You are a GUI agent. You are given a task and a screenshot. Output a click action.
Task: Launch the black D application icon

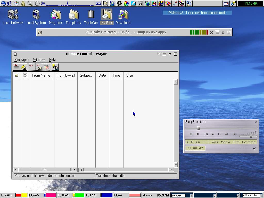pyautogui.click(x=119, y=3)
